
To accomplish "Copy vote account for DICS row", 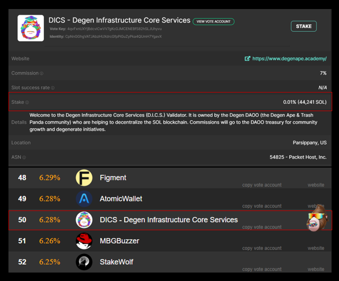I will click(x=262, y=227).
